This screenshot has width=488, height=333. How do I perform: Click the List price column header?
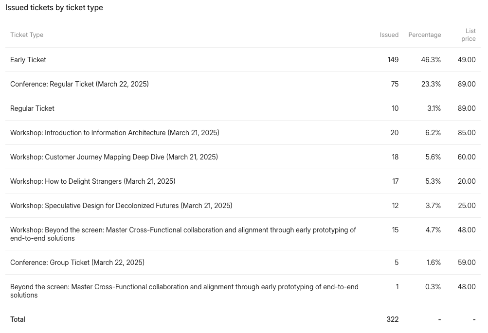(469, 35)
